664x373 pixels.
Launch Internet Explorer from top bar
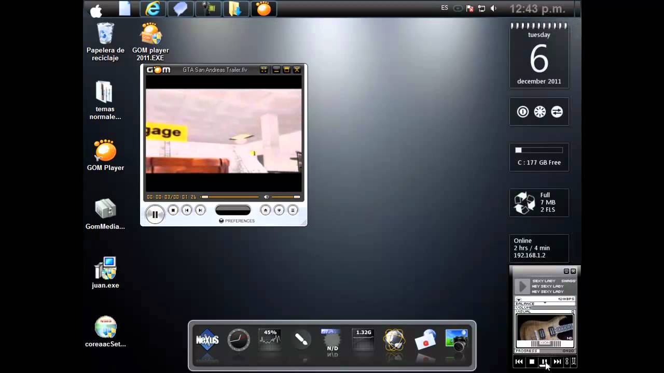click(153, 8)
